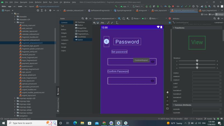Click the clear constraints icon
224x126 pixels.
(x=108, y=23)
